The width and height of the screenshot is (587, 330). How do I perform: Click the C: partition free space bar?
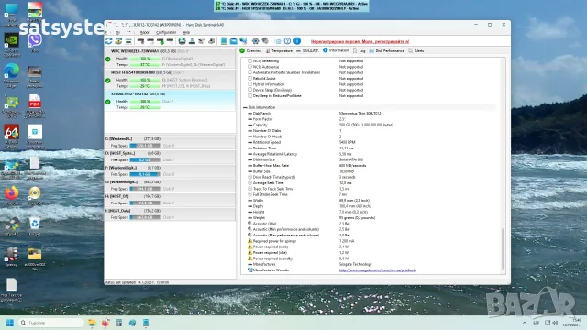(145, 146)
